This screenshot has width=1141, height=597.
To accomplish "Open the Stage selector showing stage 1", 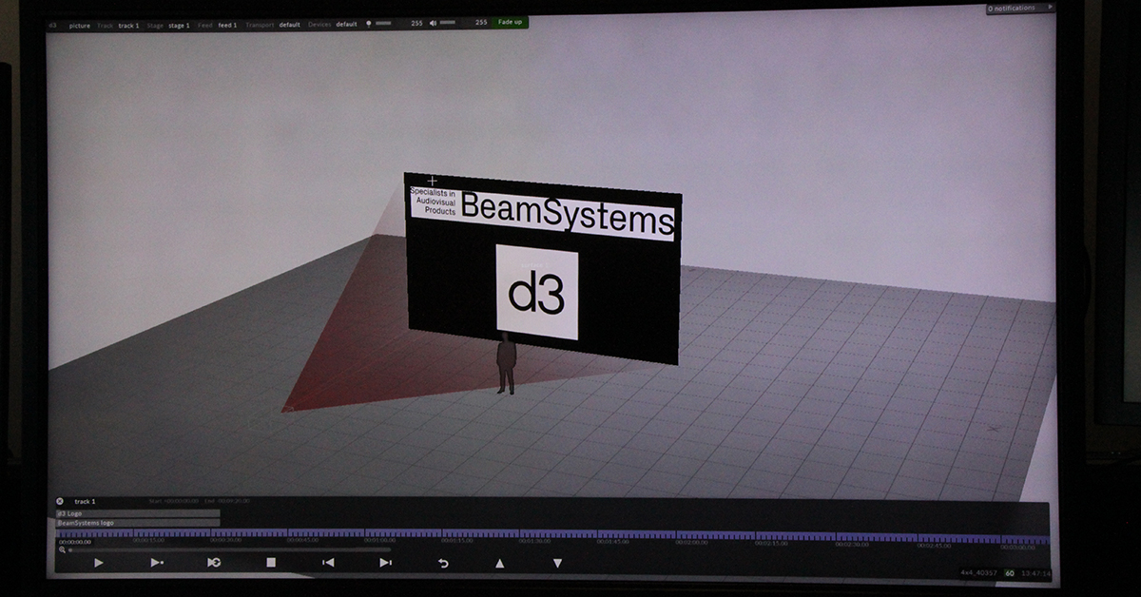I will tap(167, 25).
